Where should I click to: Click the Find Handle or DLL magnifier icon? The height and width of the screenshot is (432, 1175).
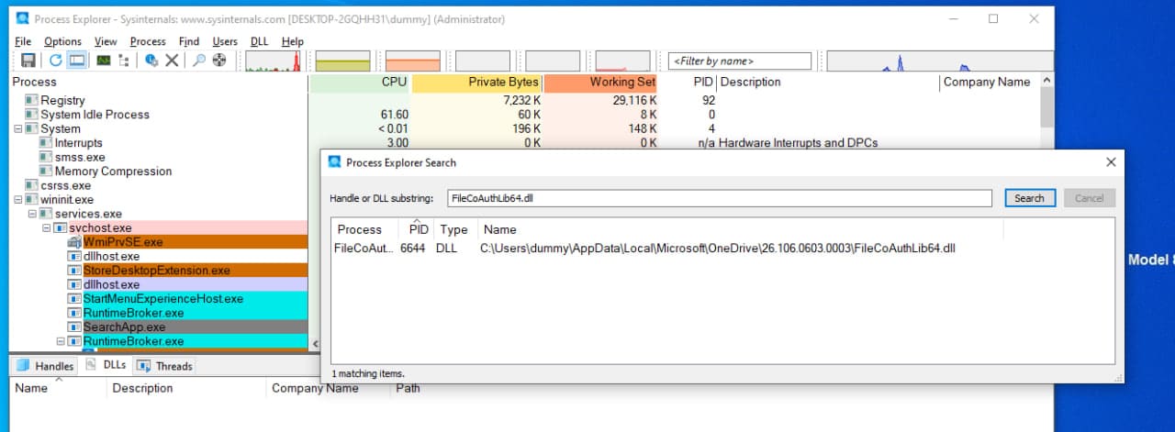coord(198,61)
